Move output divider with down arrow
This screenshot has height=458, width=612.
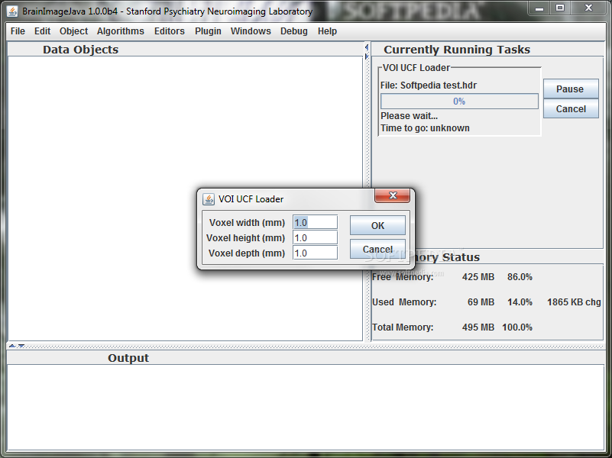[21, 346]
